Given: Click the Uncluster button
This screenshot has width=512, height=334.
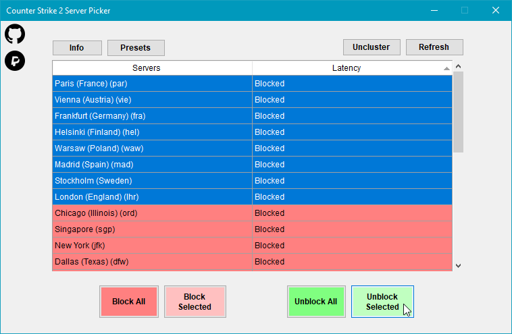Looking at the screenshot, I should coord(372,47).
